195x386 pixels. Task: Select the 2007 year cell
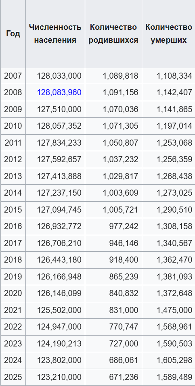pyautogui.click(x=13, y=76)
